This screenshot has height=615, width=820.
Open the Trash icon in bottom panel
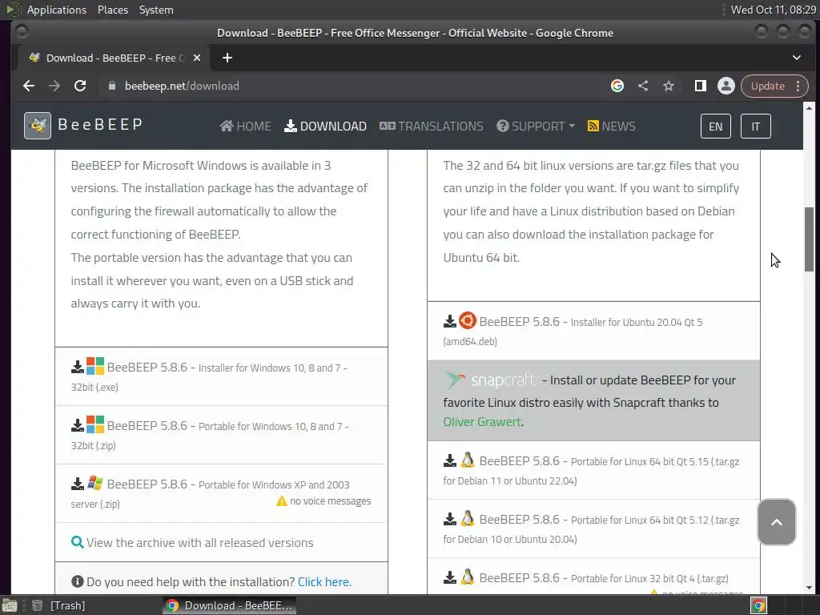coord(37,605)
